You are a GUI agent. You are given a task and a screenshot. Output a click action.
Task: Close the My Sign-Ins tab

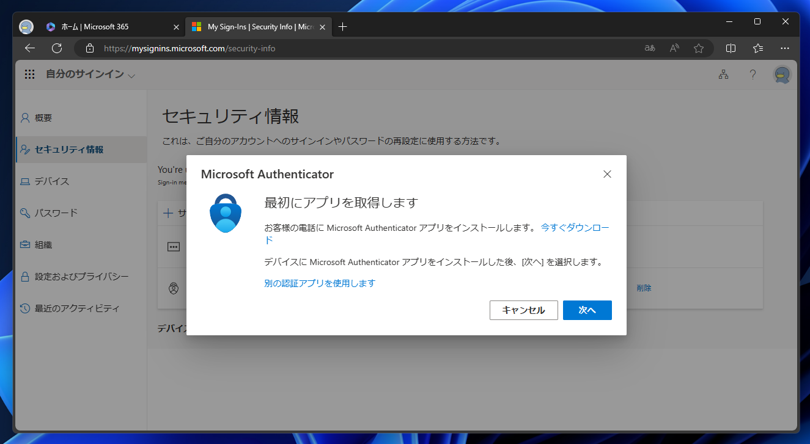pos(323,27)
